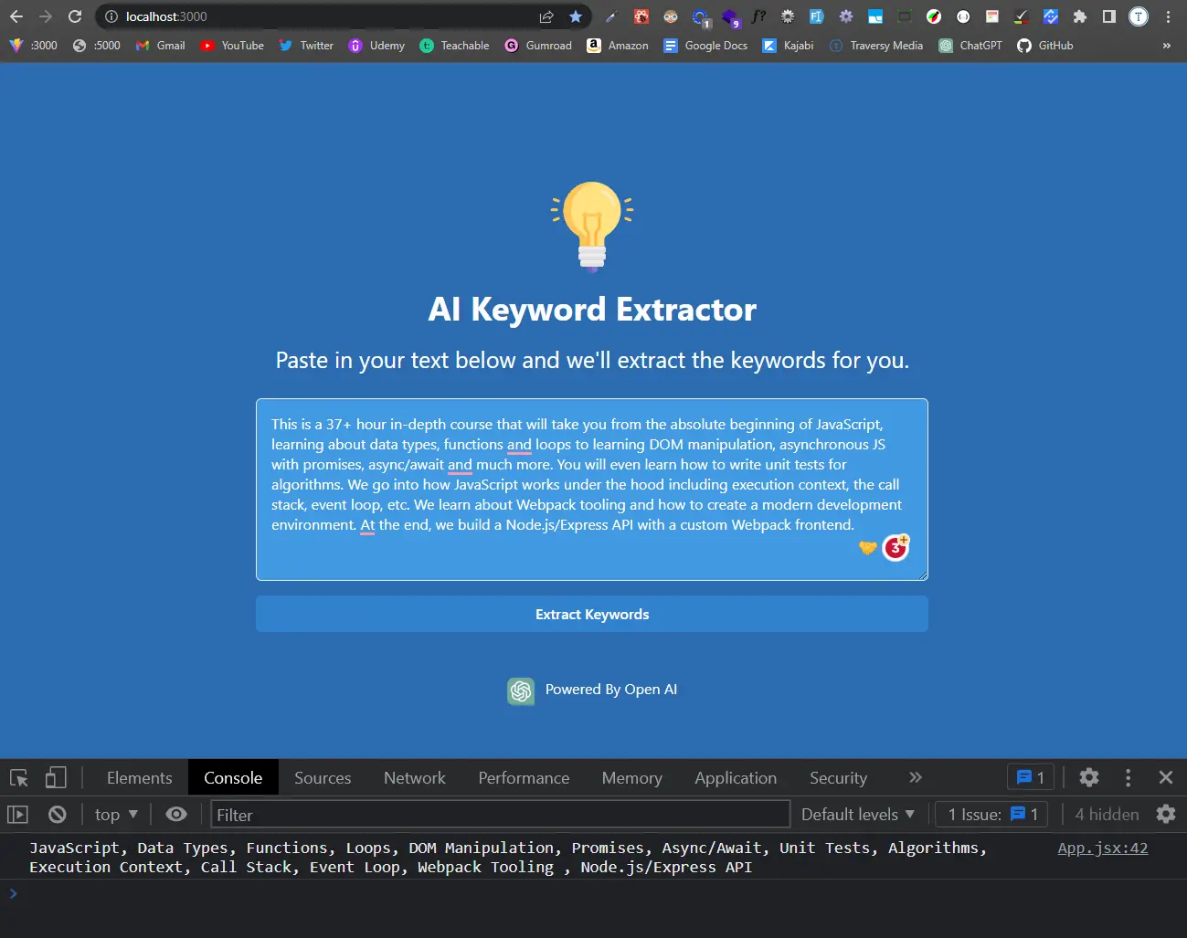Viewport: 1187px width, 938px height.
Task: Toggle the console sidebar
Action: point(18,814)
